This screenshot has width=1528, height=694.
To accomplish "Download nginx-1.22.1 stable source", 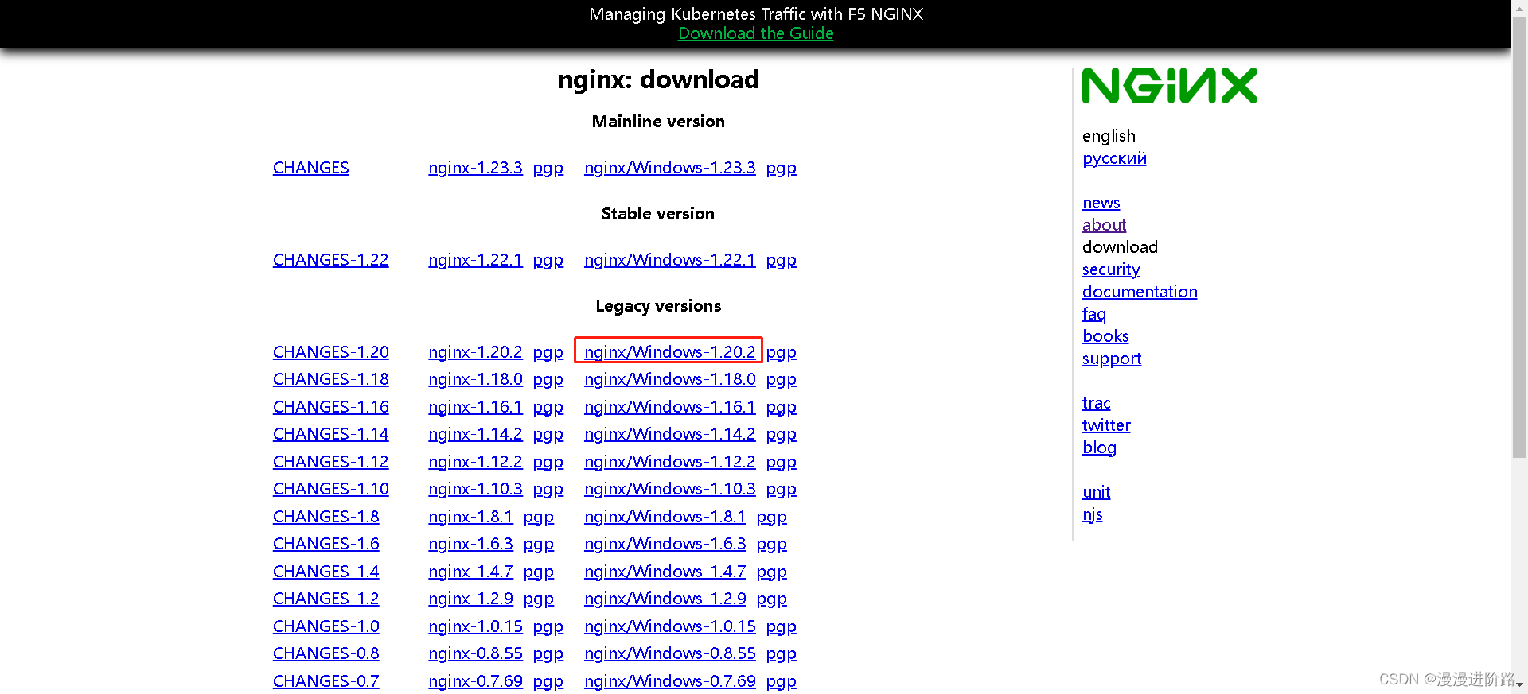I will point(475,260).
